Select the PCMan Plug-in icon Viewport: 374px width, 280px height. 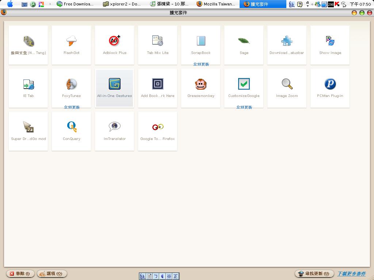click(x=330, y=84)
